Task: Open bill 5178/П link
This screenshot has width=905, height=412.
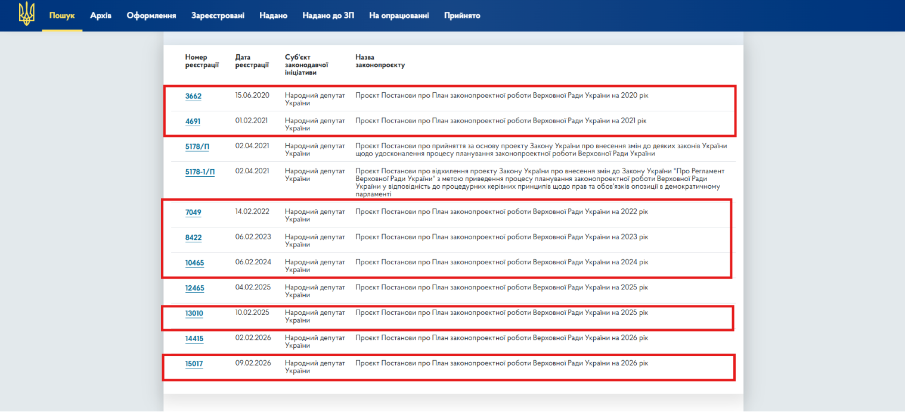Action: 197,147
